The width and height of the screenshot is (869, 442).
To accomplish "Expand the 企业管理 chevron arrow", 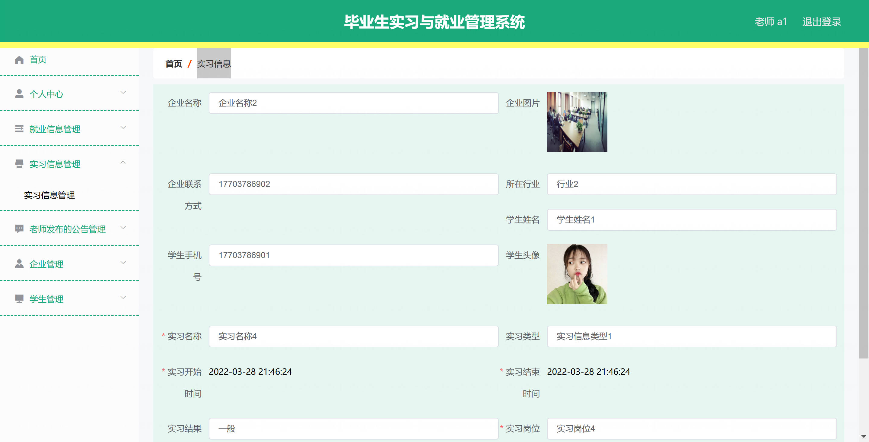I will pos(123,263).
